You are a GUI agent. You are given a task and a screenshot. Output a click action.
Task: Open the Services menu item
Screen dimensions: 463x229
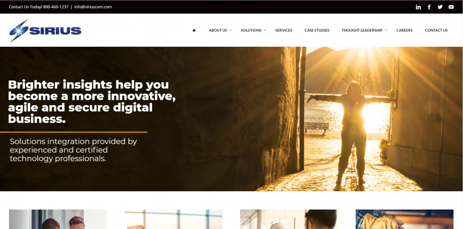(284, 30)
